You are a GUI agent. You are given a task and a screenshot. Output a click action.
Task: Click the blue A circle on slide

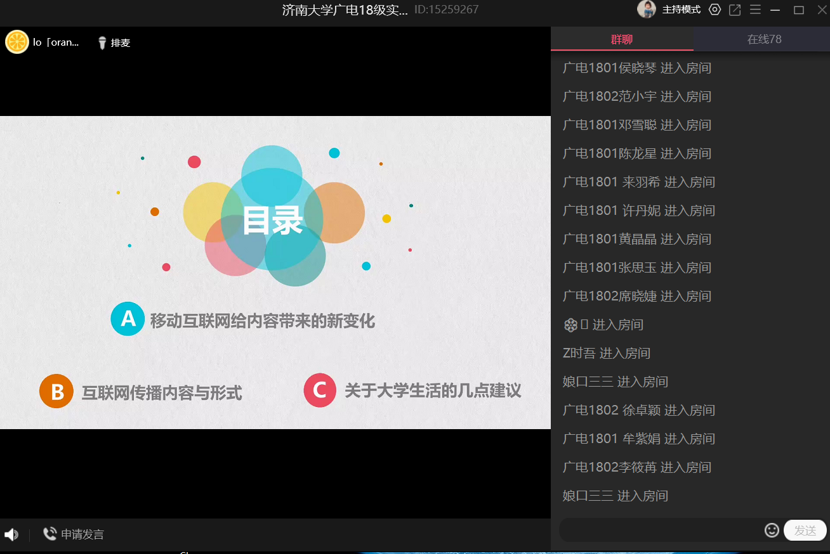coord(128,319)
